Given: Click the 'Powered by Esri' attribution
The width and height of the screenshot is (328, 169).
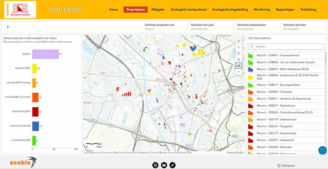Looking at the screenshot, I should point(235,153).
